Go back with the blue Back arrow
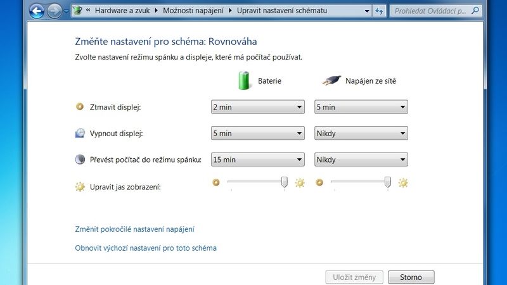The height and width of the screenshot is (285, 507). 37,11
